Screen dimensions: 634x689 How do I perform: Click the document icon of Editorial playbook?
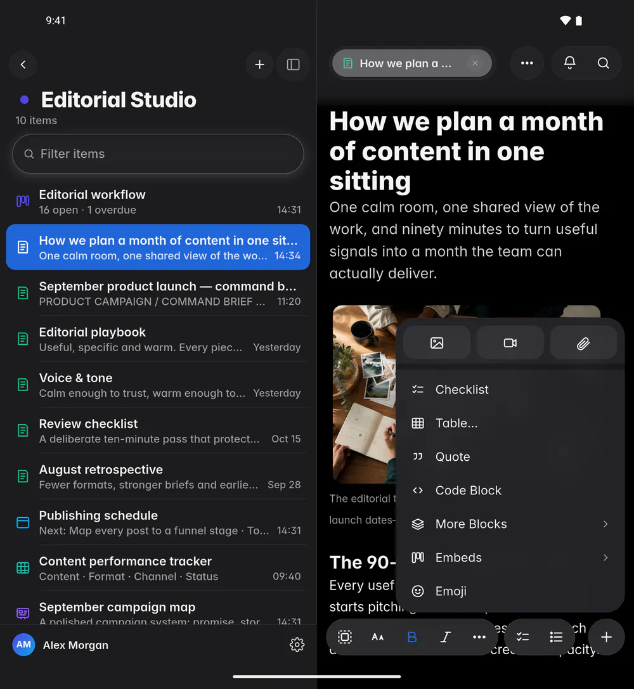[23, 339]
